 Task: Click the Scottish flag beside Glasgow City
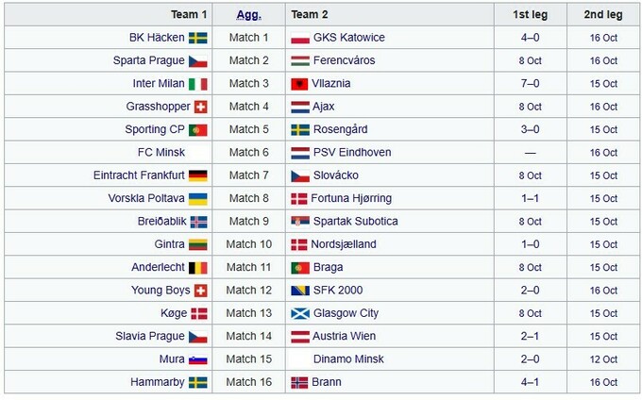[300, 313]
